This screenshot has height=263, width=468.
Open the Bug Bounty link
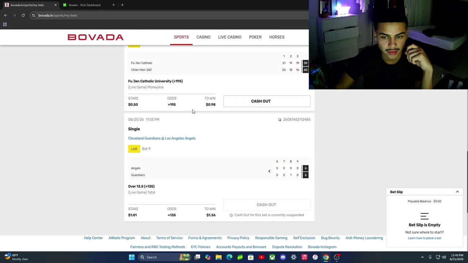click(331, 238)
